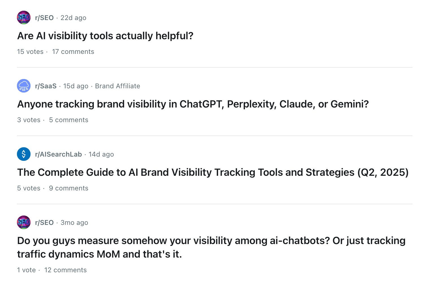The image size is (426, 281).
Task: Click the "17 comments" count
Action: 73,52
